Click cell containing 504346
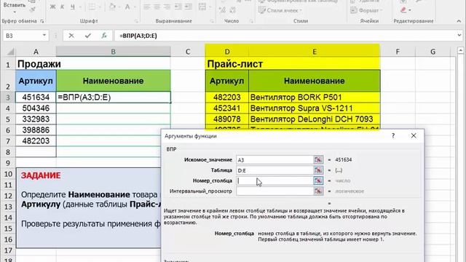This screenshot has height=262, width=466. (36, 108)
